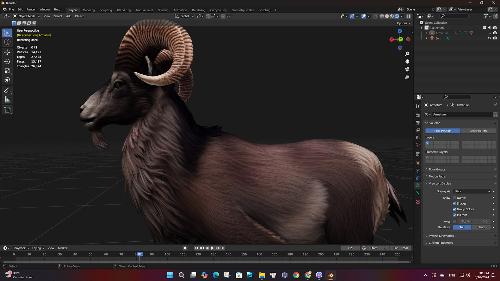This screenshot has width=500, height=281.
Task: Enable the Names checkbox
Action: [x=454, y=198]
